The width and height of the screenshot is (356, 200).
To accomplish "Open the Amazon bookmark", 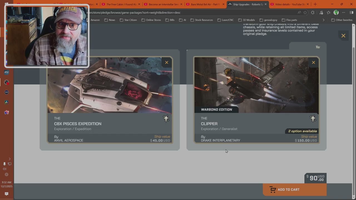I will coord(94,20).
